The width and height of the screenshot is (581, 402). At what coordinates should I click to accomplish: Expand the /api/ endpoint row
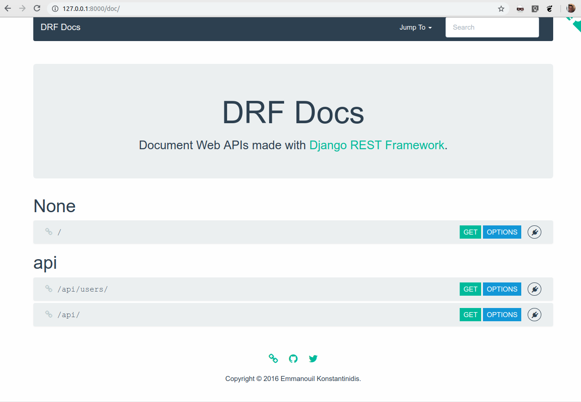[293, 315]
